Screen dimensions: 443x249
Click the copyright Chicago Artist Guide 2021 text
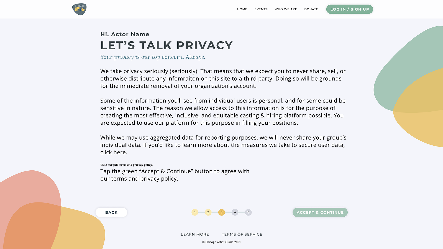coord(221,242)
